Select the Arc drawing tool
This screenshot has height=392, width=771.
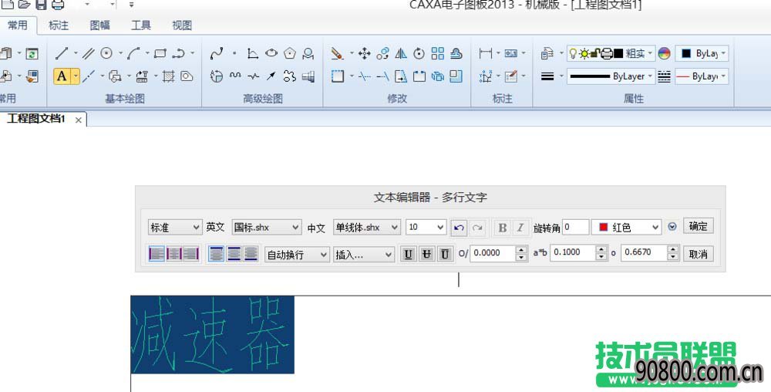[x=133, y=53]
